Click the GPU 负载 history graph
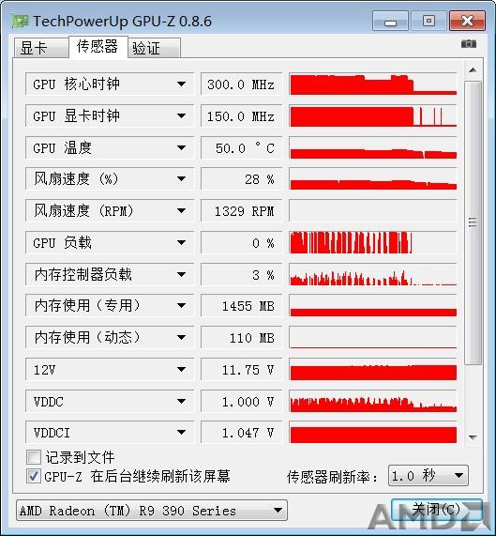The width and height of the screenshot is (496, 536). [373, 243]
